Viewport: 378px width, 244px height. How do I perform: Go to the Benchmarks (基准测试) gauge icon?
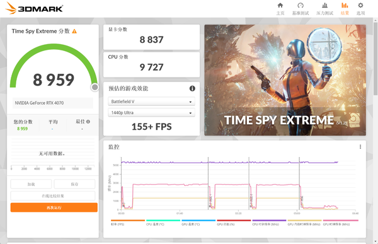tap(301, 5)
